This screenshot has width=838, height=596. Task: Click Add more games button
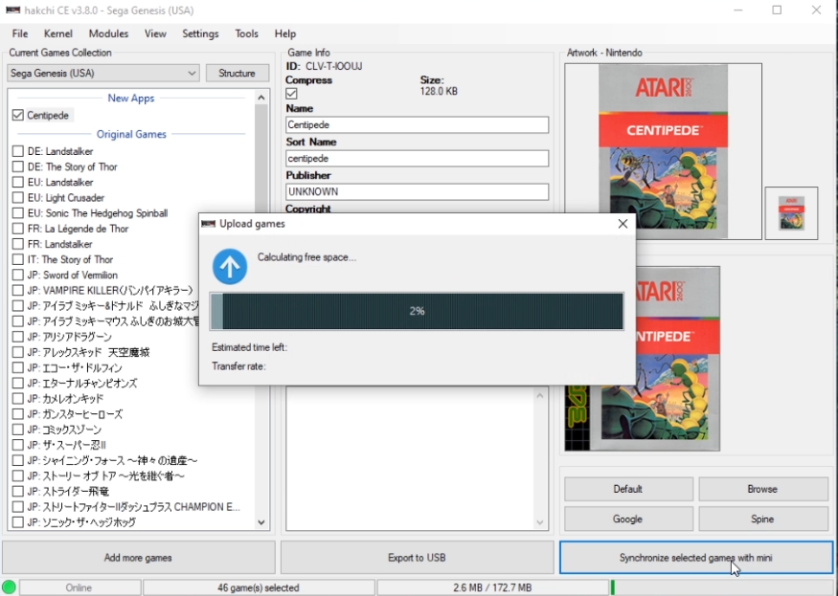pyautogui.click(x=139, y=558)
